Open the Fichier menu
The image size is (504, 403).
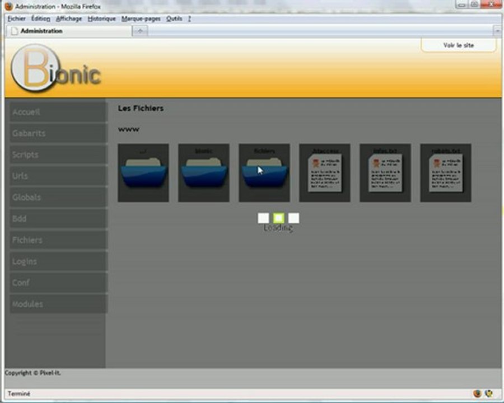tap(17, 18)
